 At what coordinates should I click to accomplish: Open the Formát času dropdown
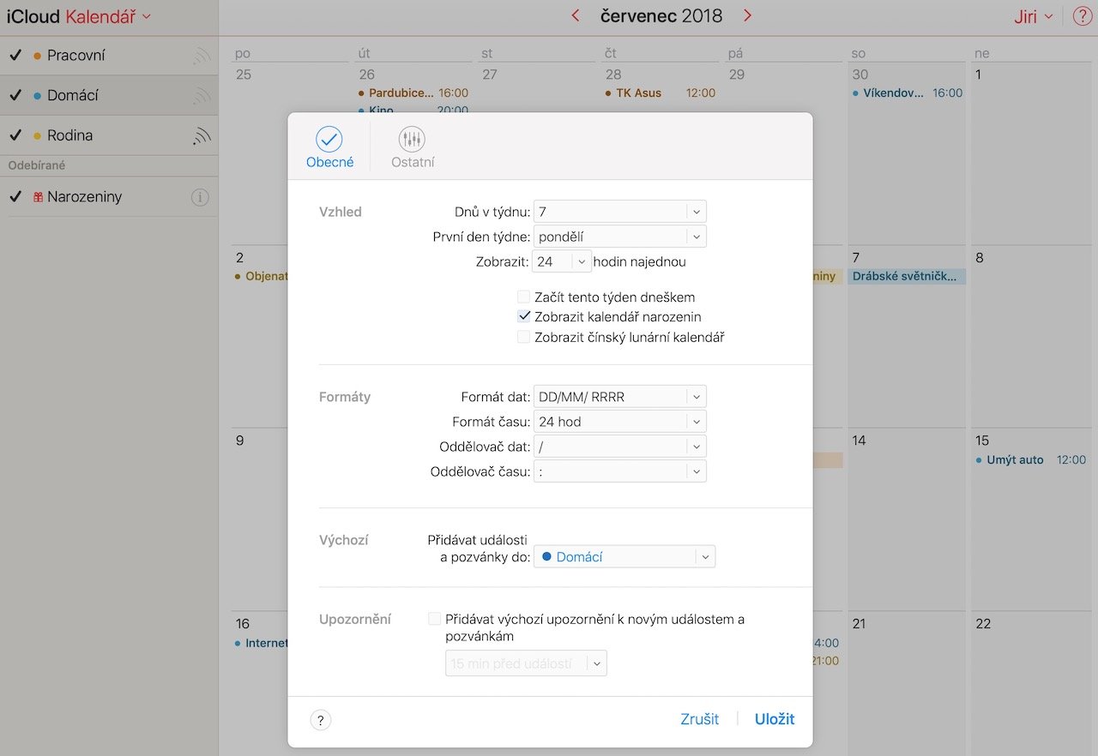[x=619, y=422]
